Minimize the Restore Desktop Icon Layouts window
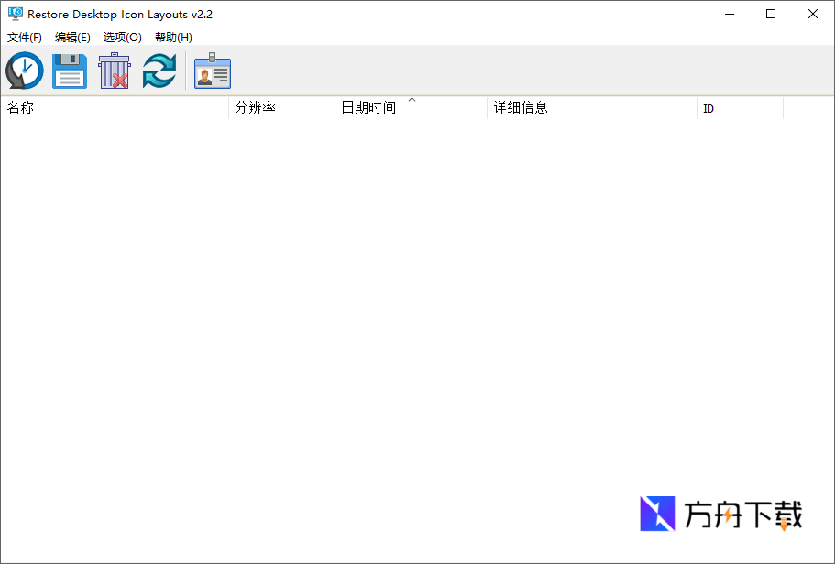The width and height of the screenshot is (835, 564). [x=729, y=14]
